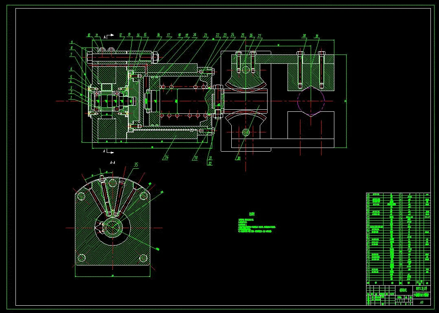439x313 pixels.
Task: Click part callout number 6
Action: click(71, 69)
